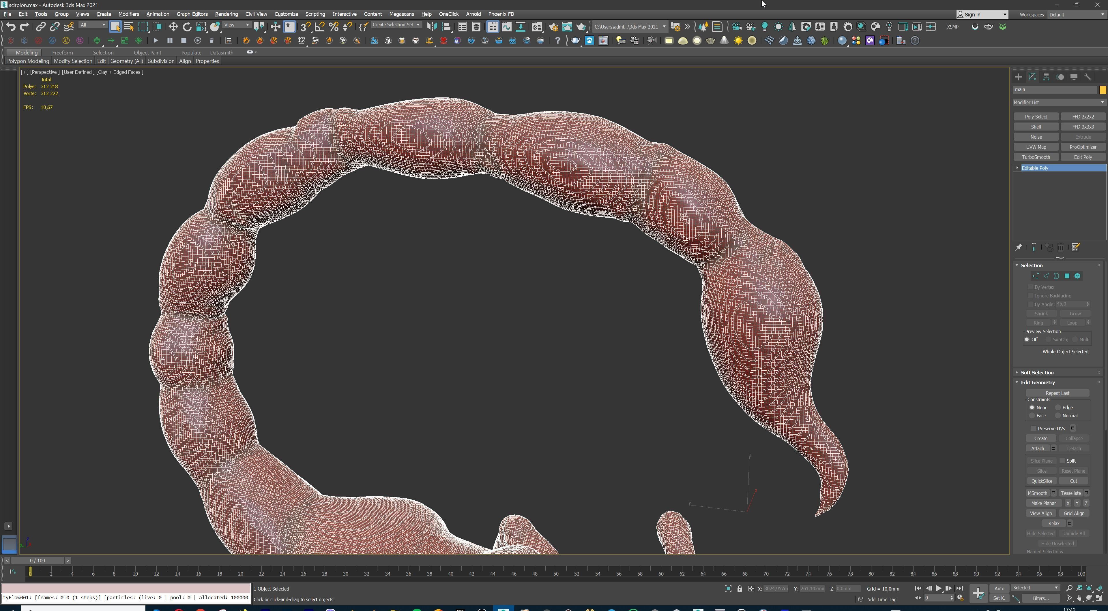Select Preview Selection Off radio button
The height and width of the screenshot is (611, 1108).
point(1027,340)
